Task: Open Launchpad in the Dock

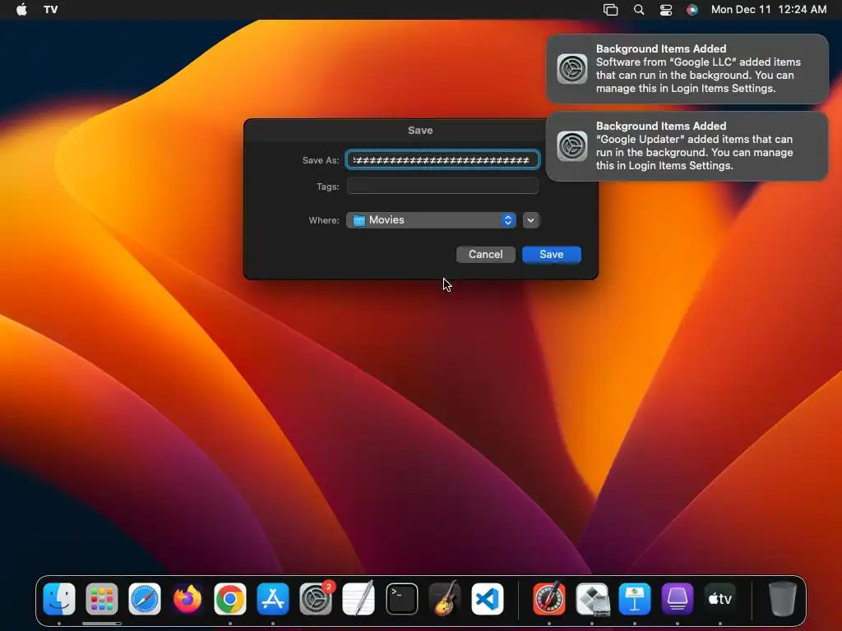Action: point(101,599)
